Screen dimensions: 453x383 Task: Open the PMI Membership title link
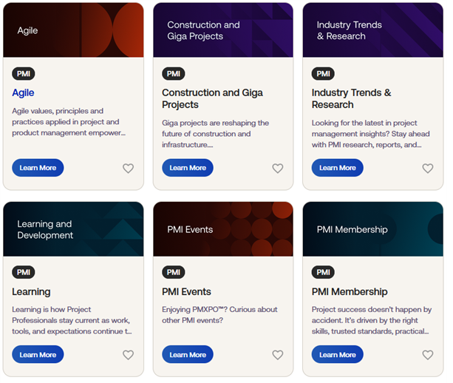point(350,292)
